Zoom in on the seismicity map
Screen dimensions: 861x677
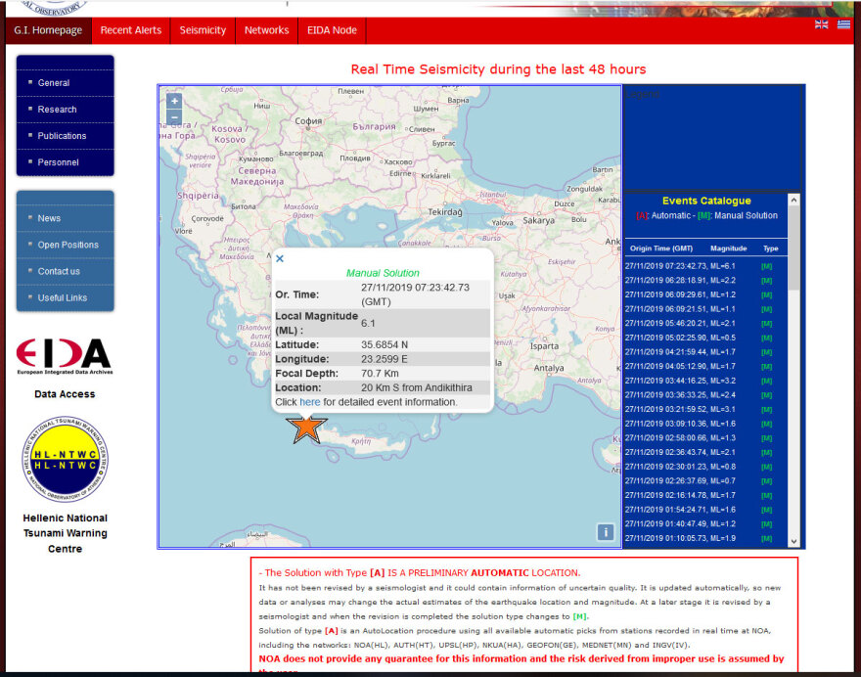[173, 101]
